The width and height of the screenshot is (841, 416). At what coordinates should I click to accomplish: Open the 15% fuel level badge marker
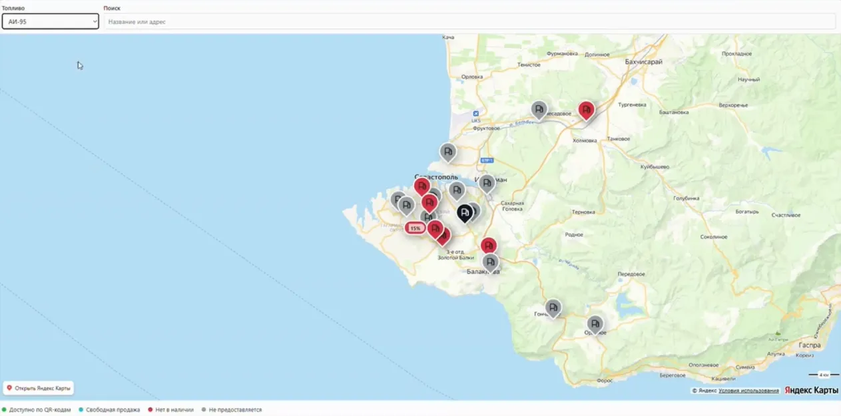pos(416,228)
